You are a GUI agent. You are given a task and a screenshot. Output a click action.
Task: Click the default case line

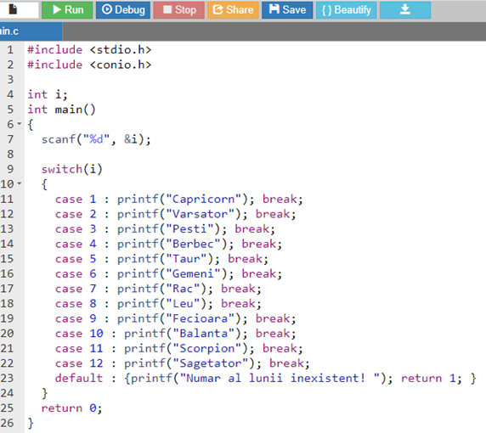click(265, 378)
